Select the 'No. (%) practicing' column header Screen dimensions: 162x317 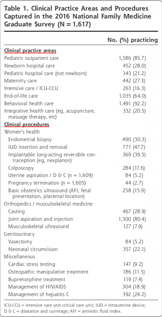pos(133,40)
